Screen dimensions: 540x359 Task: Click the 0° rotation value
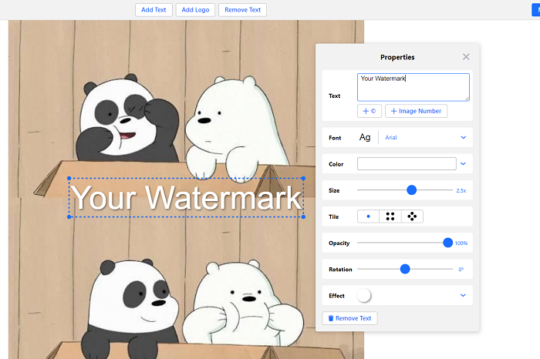pos(461,270)
